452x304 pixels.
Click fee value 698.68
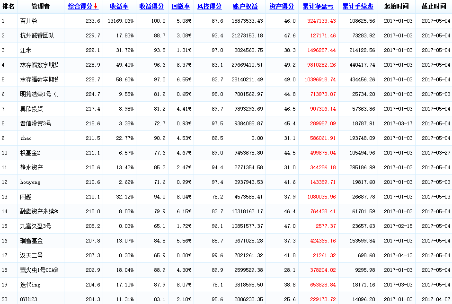pos(366,255)
